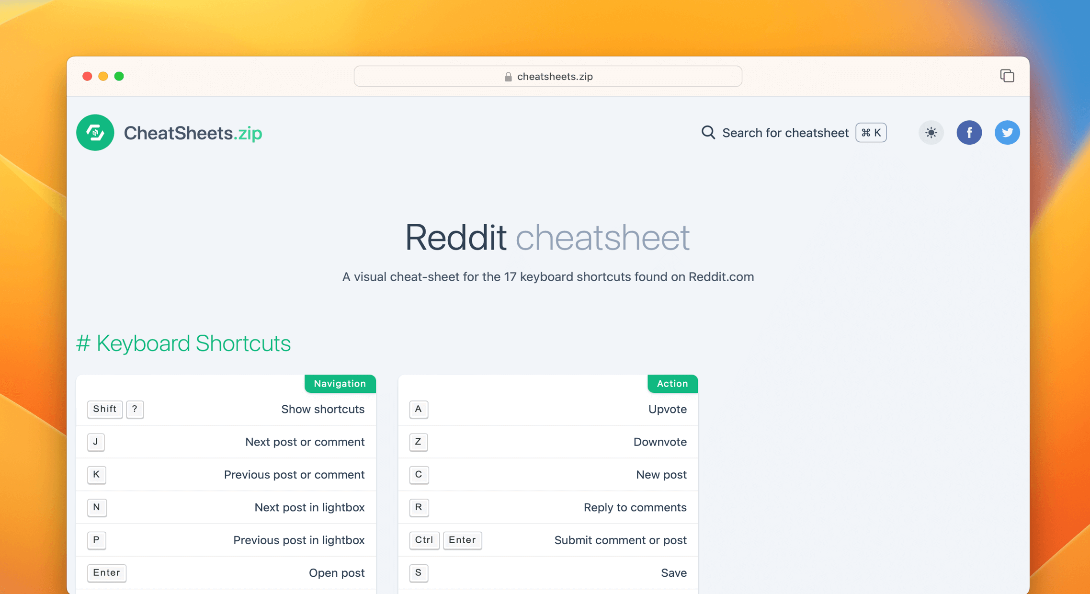This screenshot has width=1090, height=594.
Task: Click the Shift key badge
Action: tap(105, 409)
